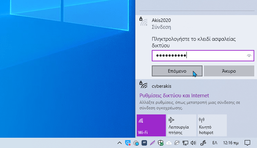Cancel the connection with Άκυρο

click(x=229, y=71)
